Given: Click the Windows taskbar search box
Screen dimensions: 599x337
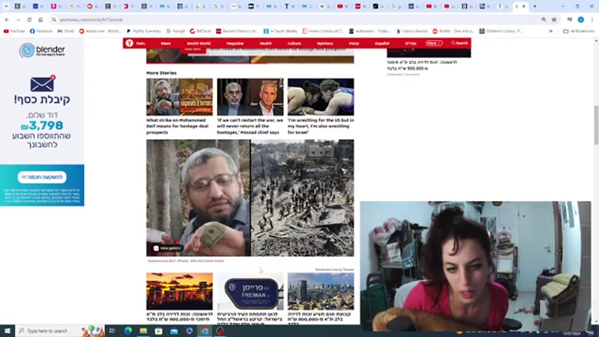Looking at the screenshot, I should tap(59, 331).
